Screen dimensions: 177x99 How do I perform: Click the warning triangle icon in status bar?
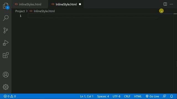[12, 96]
